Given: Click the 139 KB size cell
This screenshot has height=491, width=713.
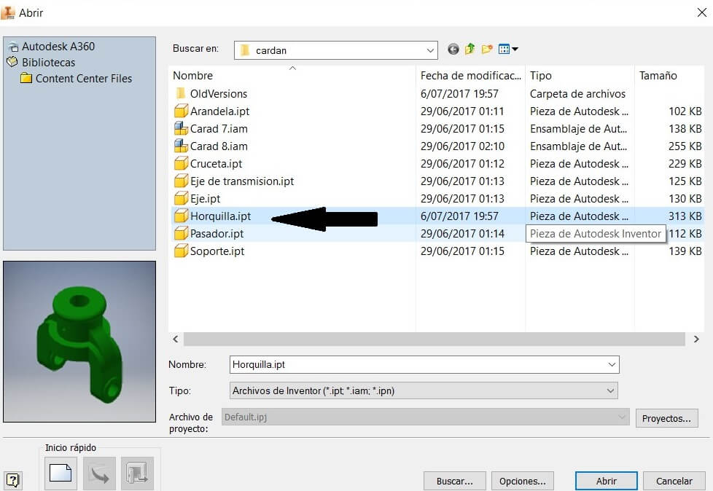Looking at the screenshot, I should click(685, 251).
